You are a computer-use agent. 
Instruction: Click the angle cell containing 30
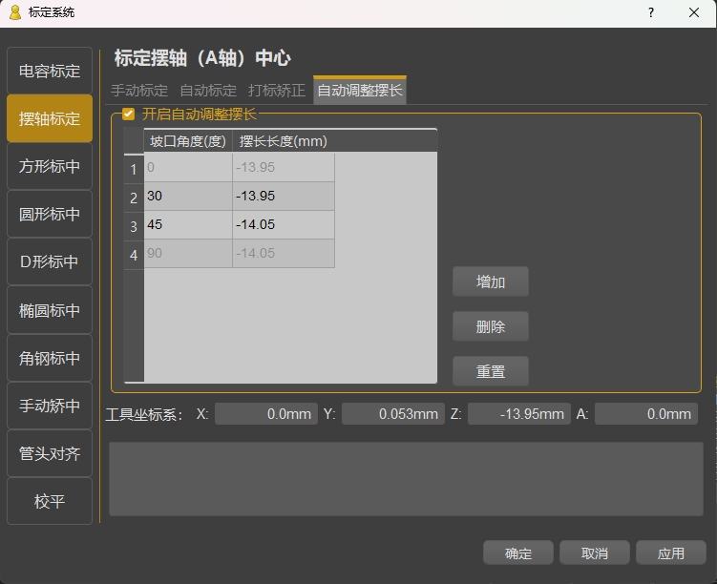point(188,197)
